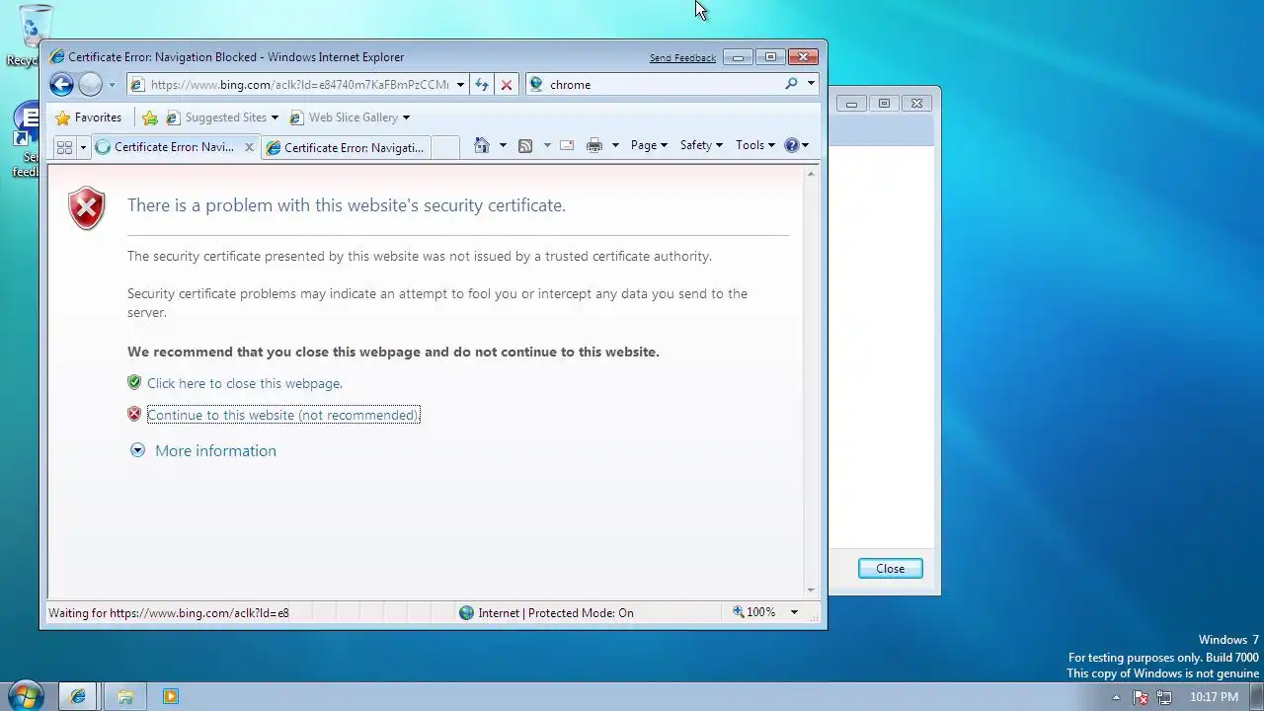Open the tab list dropdown arrow
1264x711 pixels.
click(83, 147)
